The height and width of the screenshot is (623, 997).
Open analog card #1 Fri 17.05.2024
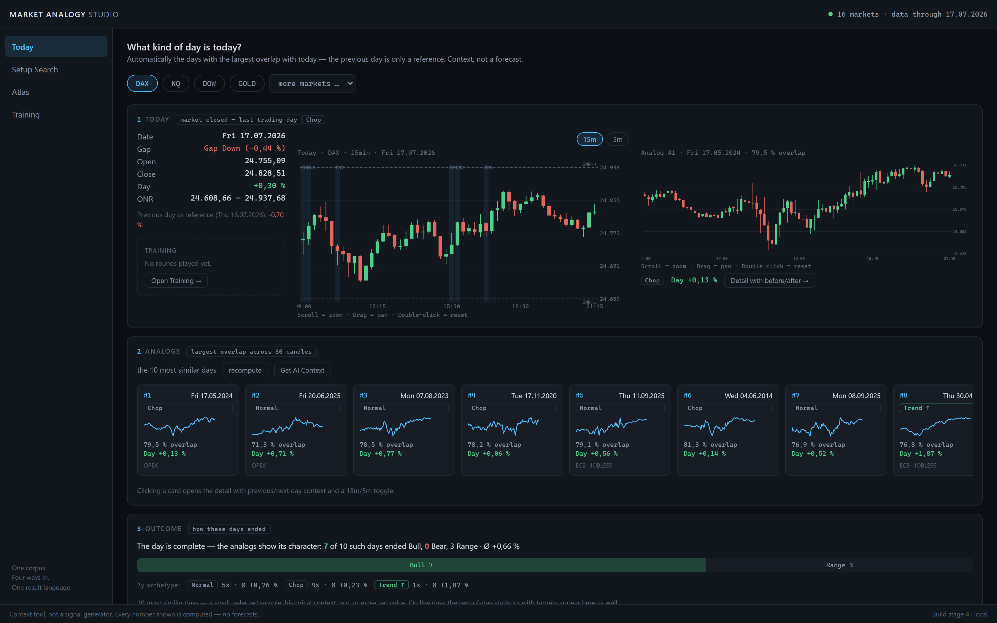tap(188, 430)
